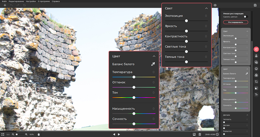The height and width of the screenshot is (137, 260).
Task: Reset all changes with circular arrow icon
Action: (24, 5)
